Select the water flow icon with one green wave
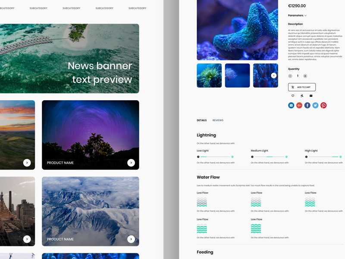345x259 pixels. (202, 202)
